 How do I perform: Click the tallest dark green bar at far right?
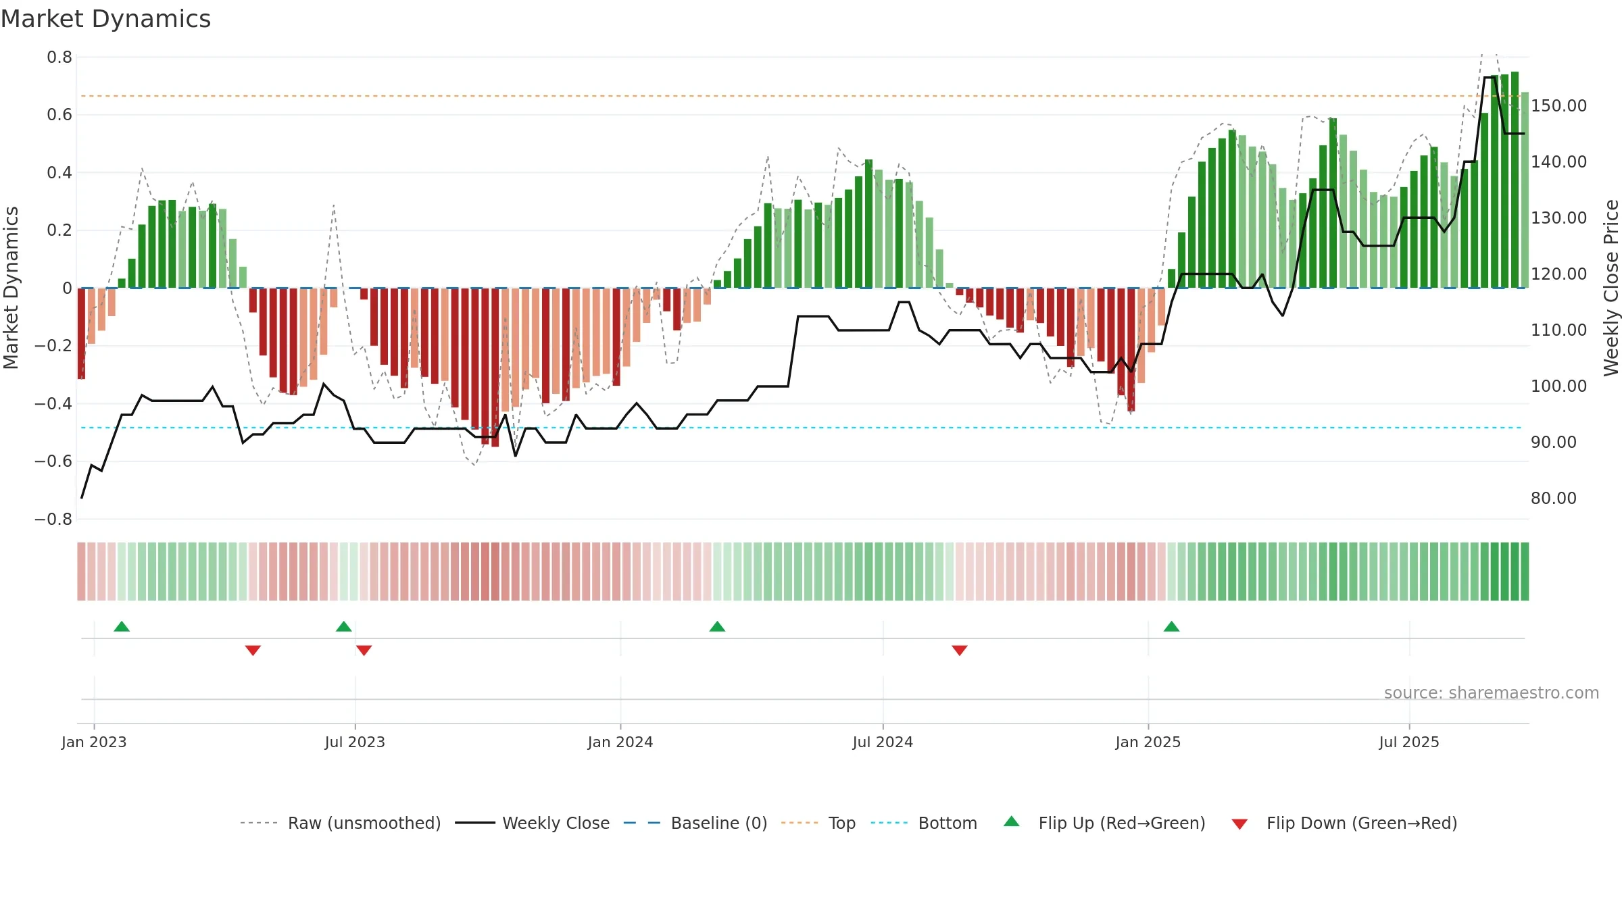pyautogui.click(x=1515, y=180)
